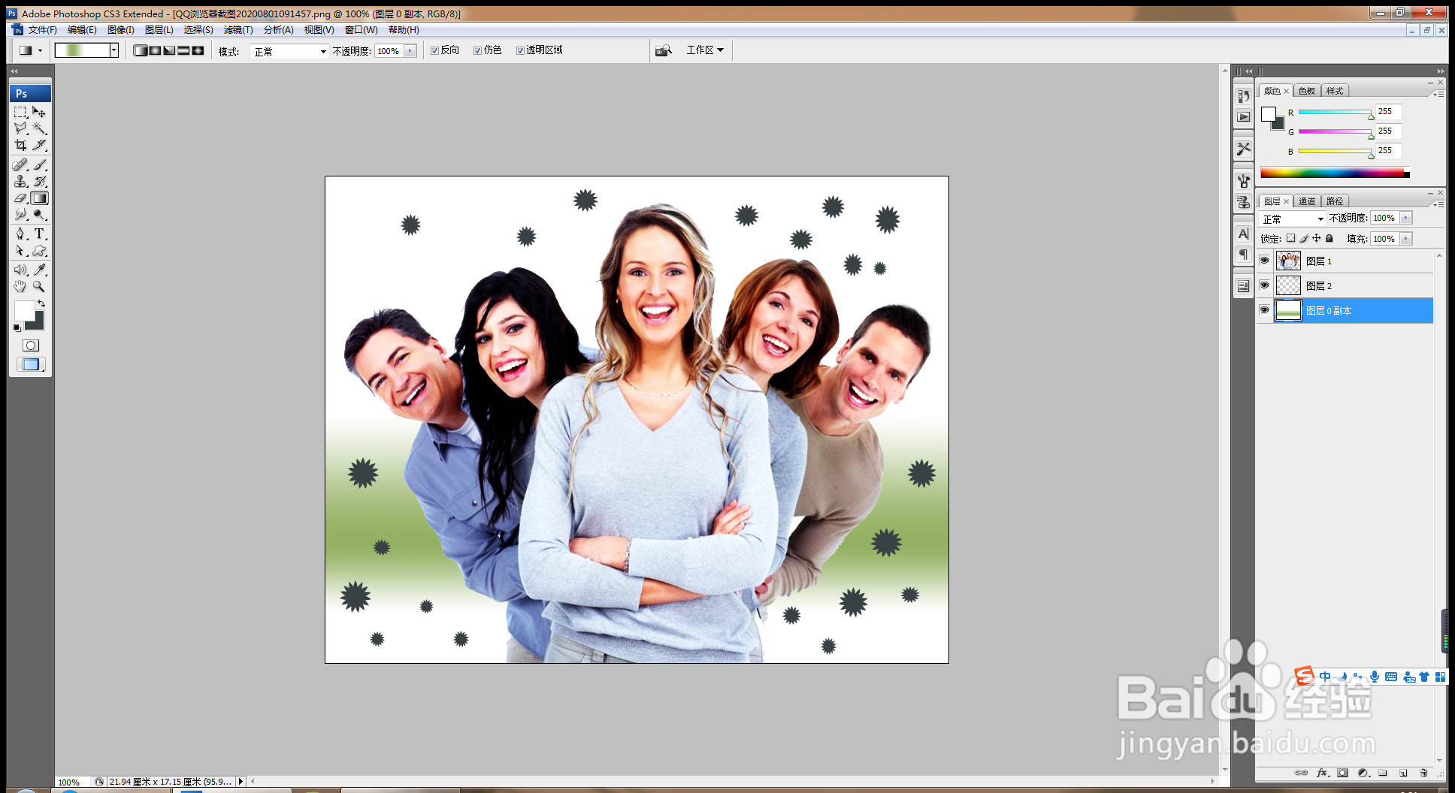Toggle the 透明区域 (Transparency) checkbox
Image resolution: width=1455 pixels, height=793 pixels.
520,50
